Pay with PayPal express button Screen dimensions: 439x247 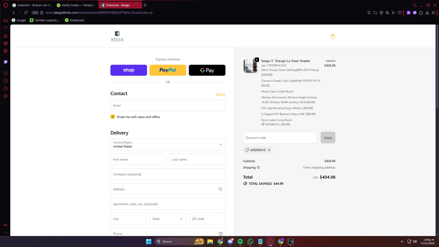[x=168, y=70]
